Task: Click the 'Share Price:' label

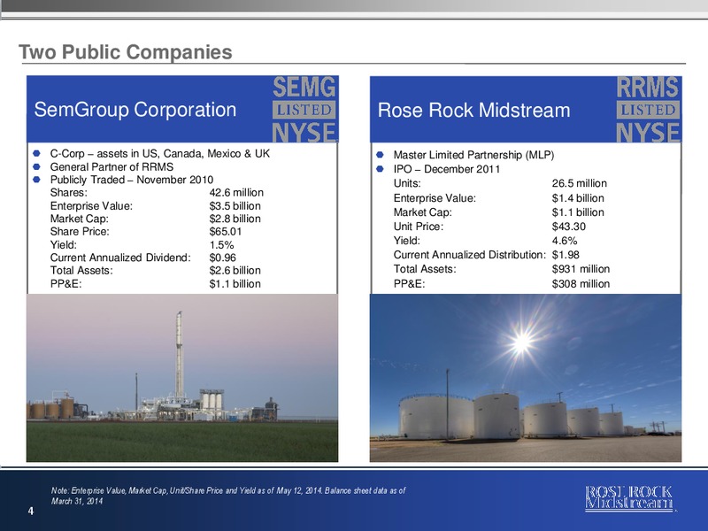Action: [80, 232]
